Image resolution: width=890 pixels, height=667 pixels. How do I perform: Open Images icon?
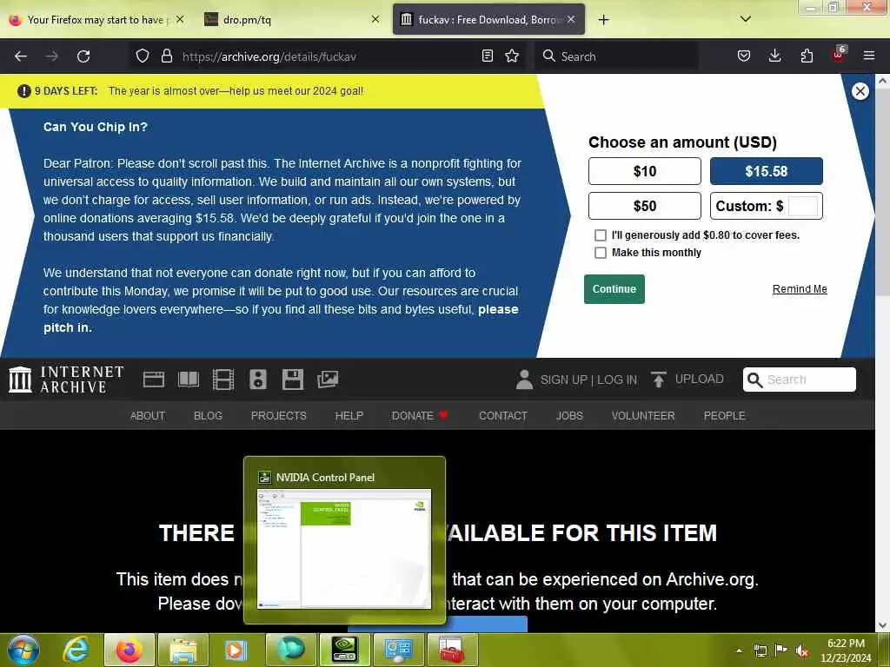328,380
